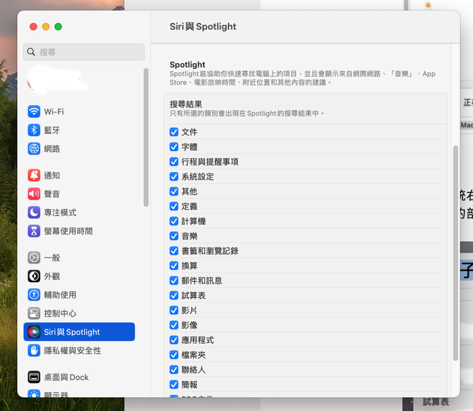This screenshot has width=473, height=411.
Task: Click the 一般 gear icon
Action: tap(34, 258)
